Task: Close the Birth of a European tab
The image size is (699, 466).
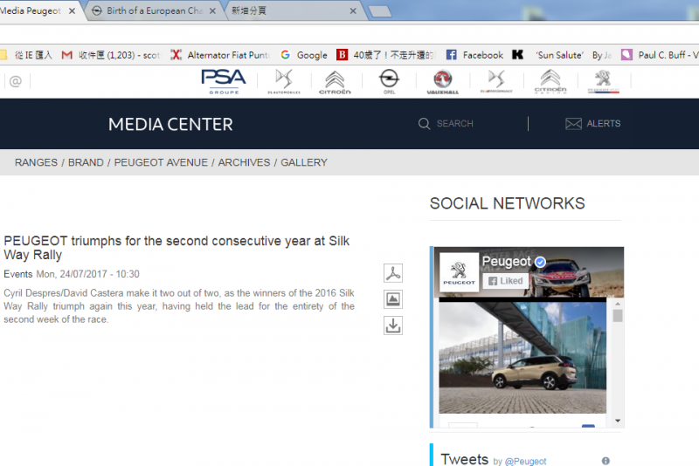Action: [212, 11]
